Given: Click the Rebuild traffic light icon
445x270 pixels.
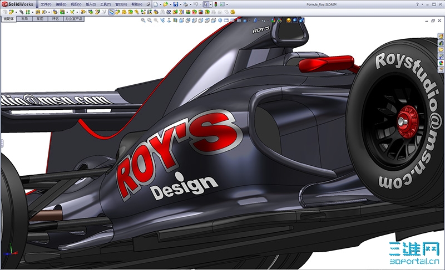Looking at the screenshot, I should point(216,4).
